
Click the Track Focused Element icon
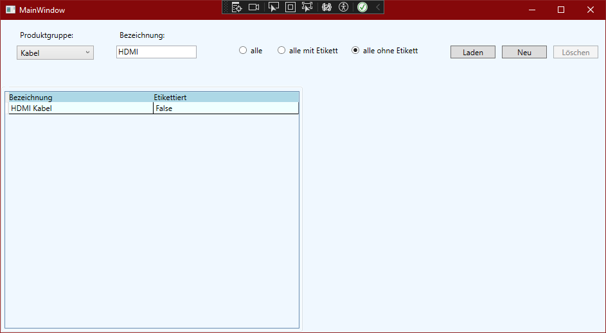[x=307, y=7]
